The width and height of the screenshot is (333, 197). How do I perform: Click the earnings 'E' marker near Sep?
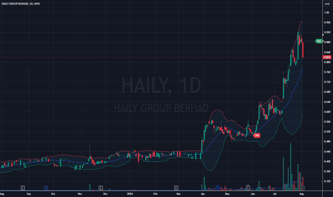tap(23, 188)
